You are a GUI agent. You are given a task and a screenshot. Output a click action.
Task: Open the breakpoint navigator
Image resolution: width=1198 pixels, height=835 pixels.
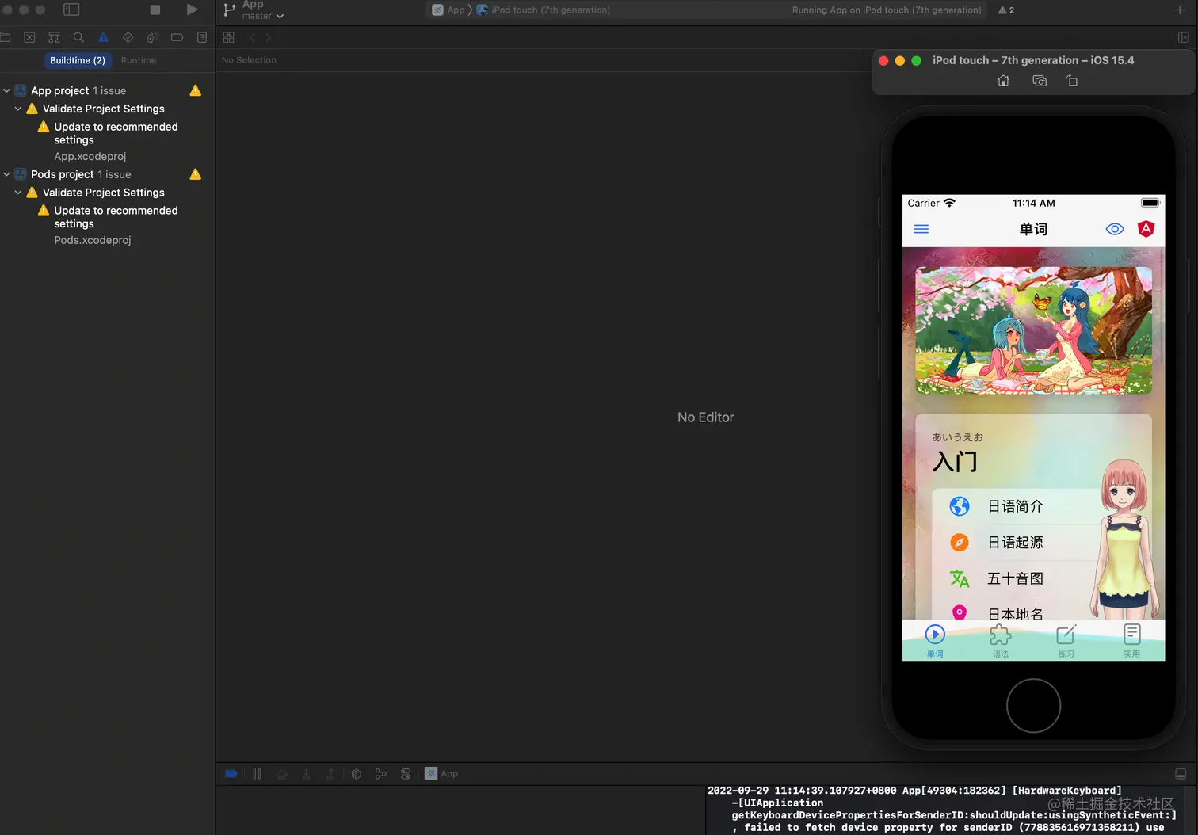177,37
